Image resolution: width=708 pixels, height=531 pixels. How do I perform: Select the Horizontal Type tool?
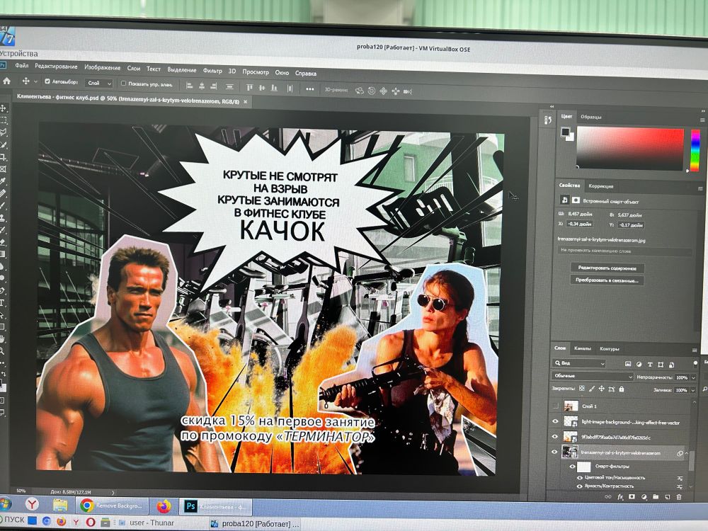[x=2, y=302]
